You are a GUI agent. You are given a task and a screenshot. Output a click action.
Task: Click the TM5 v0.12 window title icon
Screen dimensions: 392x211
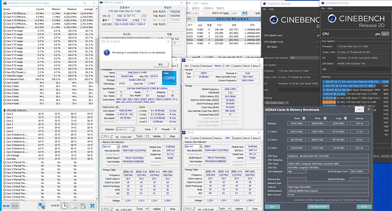coord(101,3)
